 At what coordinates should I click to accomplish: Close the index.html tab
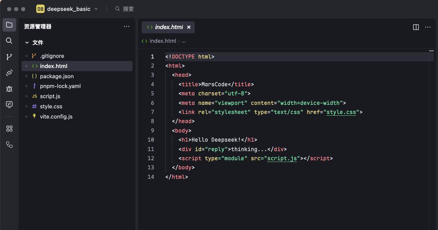[x=189, y=27]
